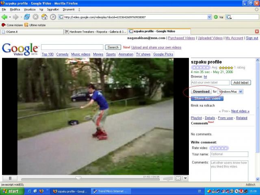
Task: Pause the video playback
Action: coord(10,178)
